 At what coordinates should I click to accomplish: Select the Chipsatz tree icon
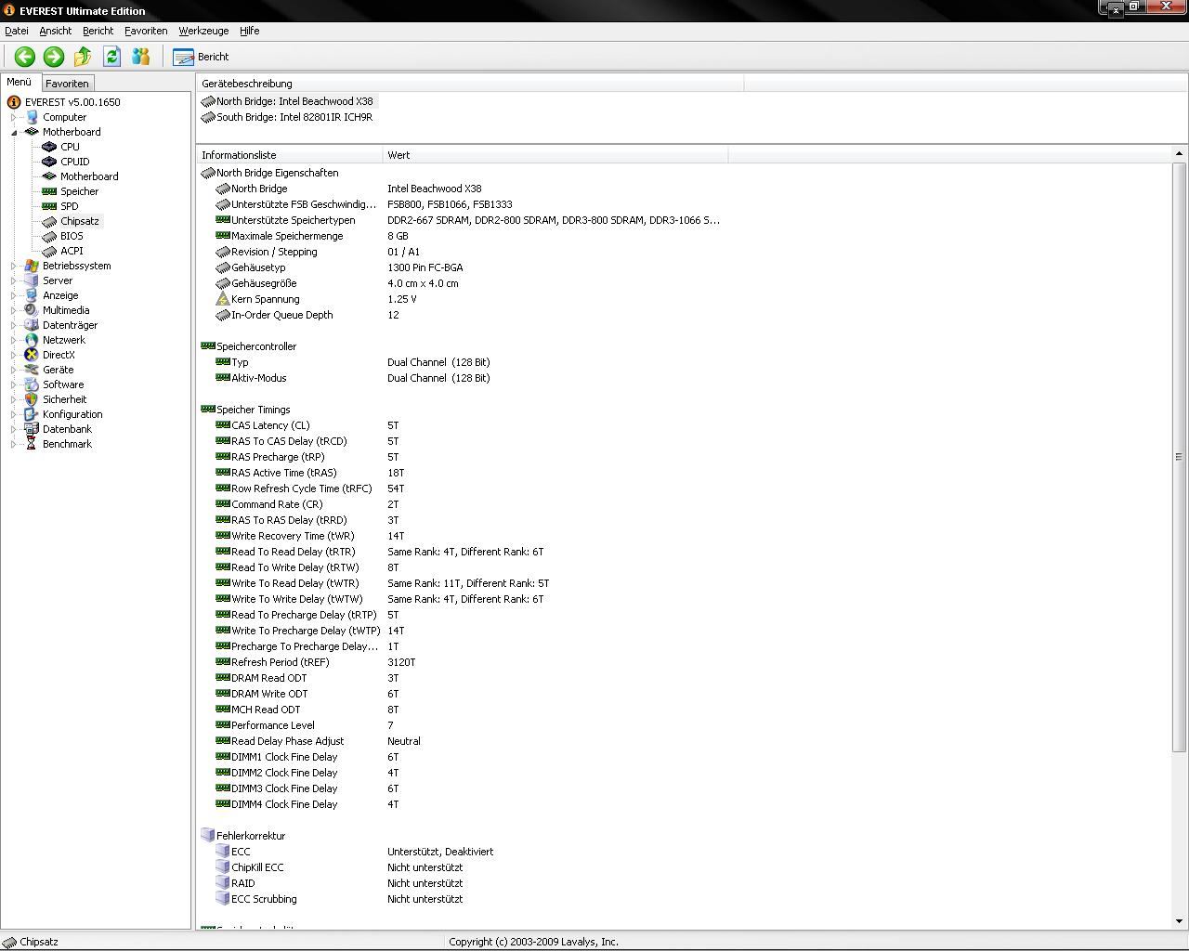coord(49,221)
